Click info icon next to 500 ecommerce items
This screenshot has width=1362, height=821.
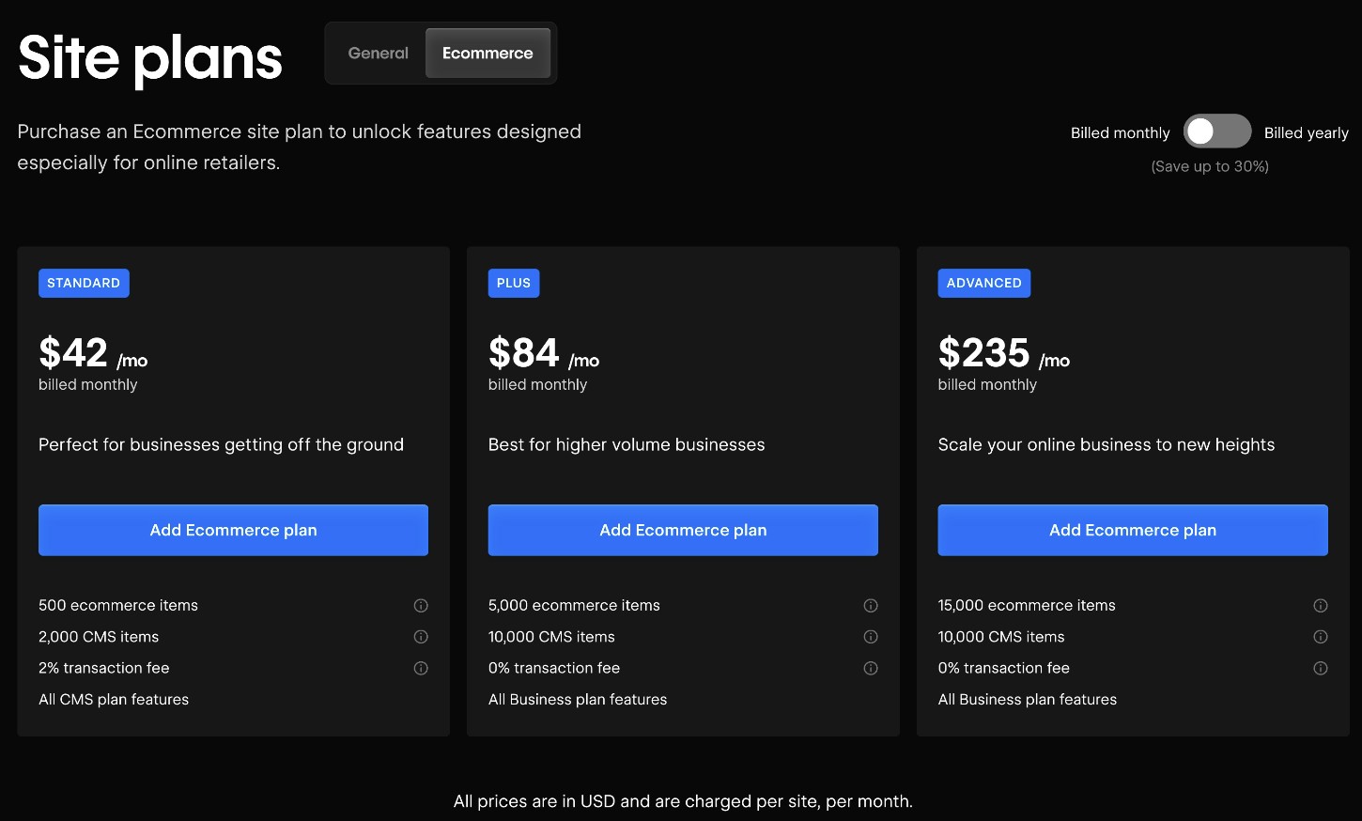click(x=421, y=605)
